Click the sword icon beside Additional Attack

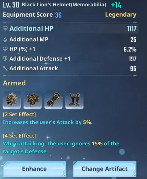[5, 68]
